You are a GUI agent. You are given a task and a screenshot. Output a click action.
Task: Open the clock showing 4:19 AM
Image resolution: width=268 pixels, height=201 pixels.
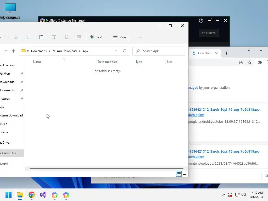click(x=257, y=195)
